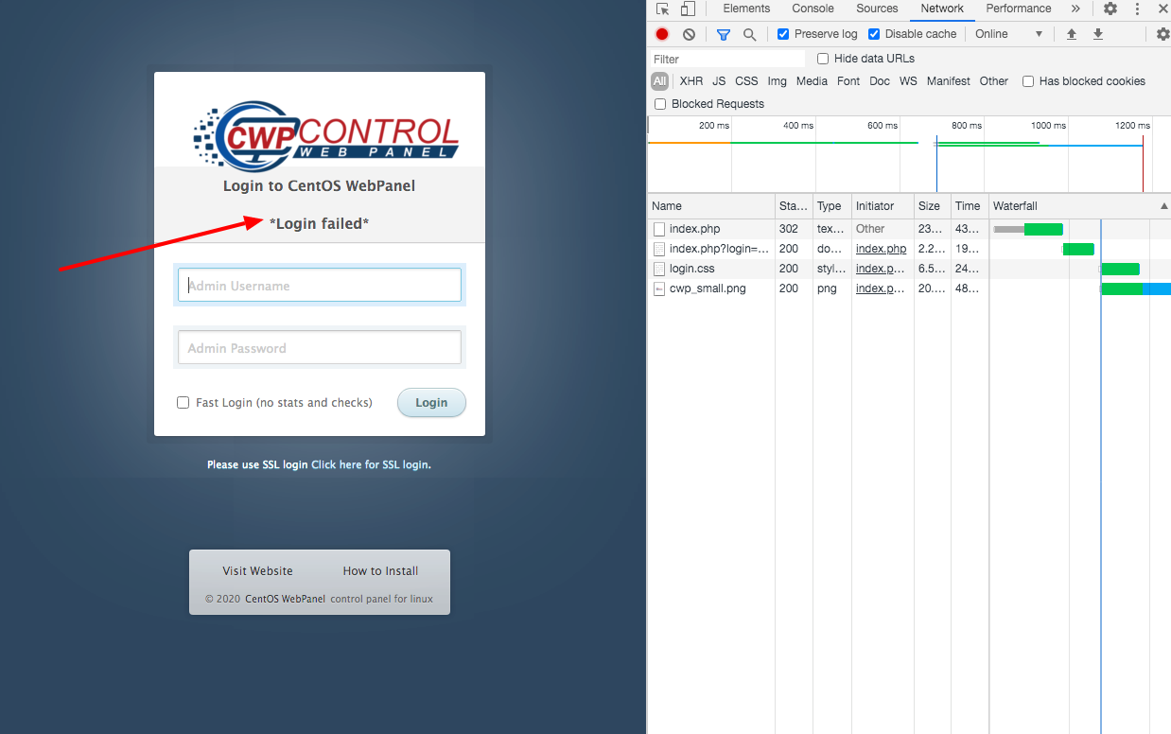Filter requests by Media
This screenshot has height=734, width=1171.
pos(812,81)
